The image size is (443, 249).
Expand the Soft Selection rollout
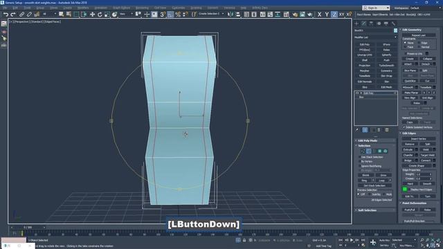point(367,210)
